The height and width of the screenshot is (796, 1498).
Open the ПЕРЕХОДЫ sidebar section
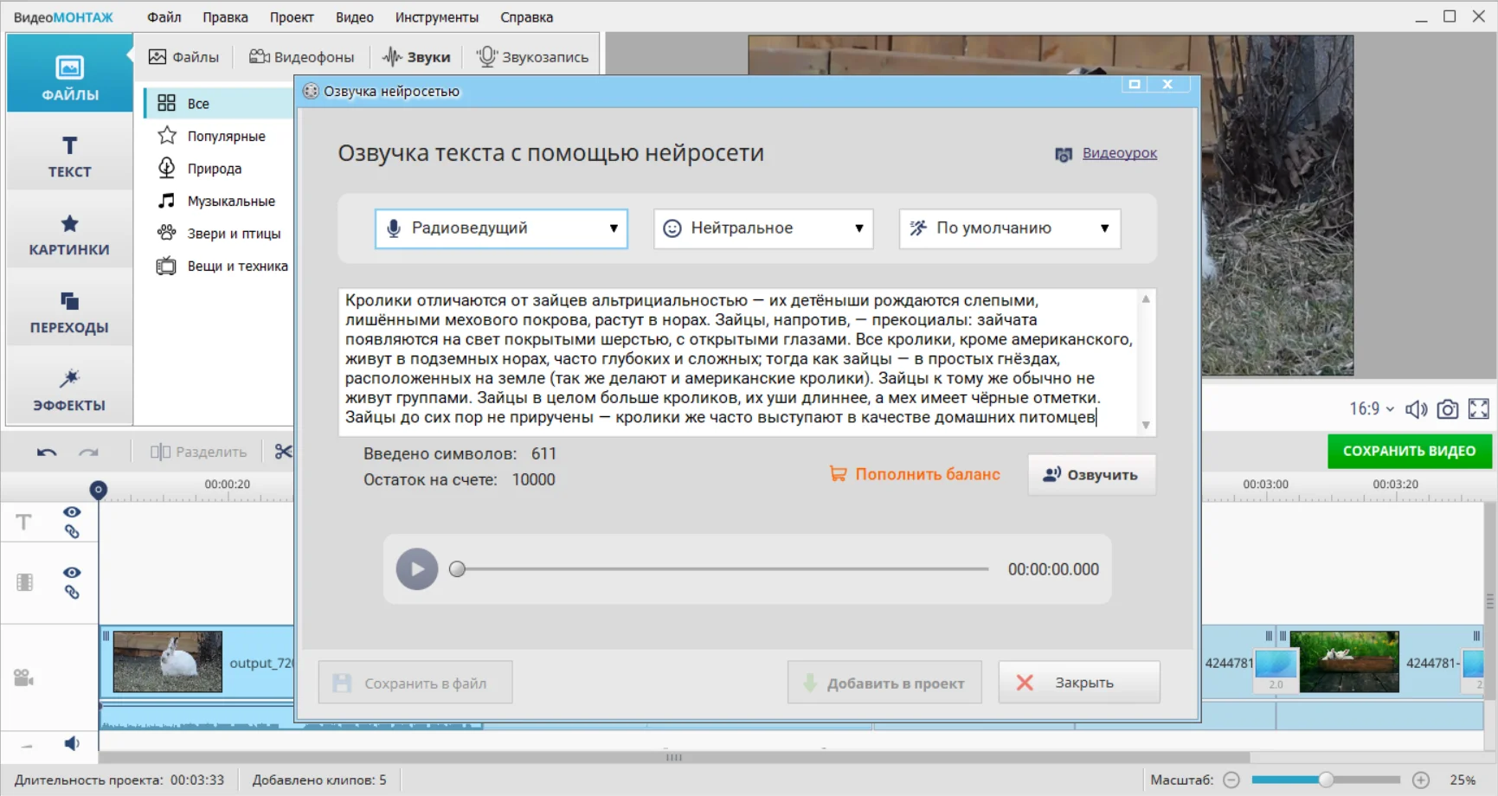tap(69, 312)
